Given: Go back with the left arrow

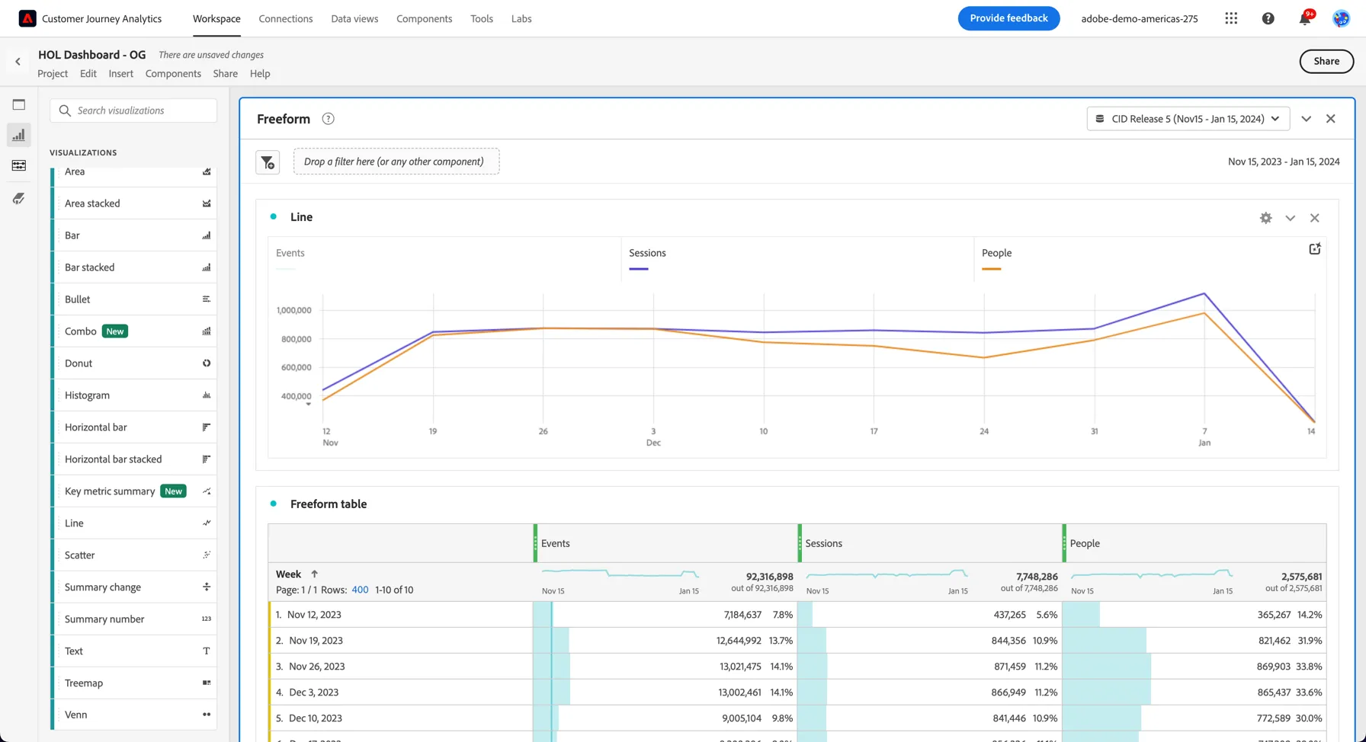Looking at the screenshot, I should (x=18, y=62).
